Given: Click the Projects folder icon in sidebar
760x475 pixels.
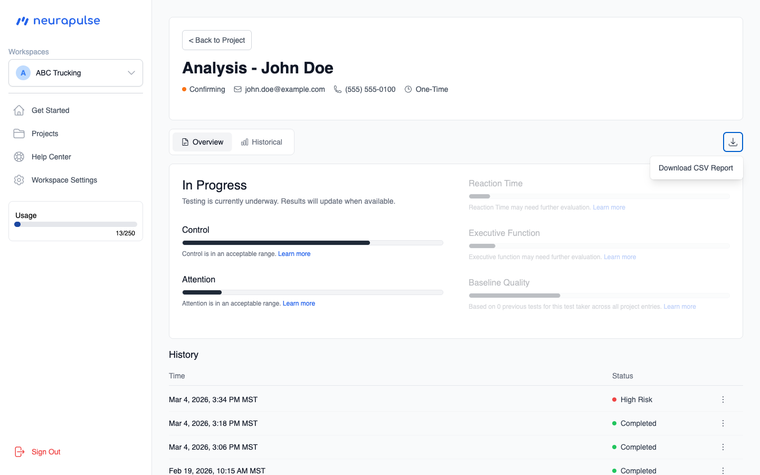Looking at the screenshot, I should click(19, 134).
